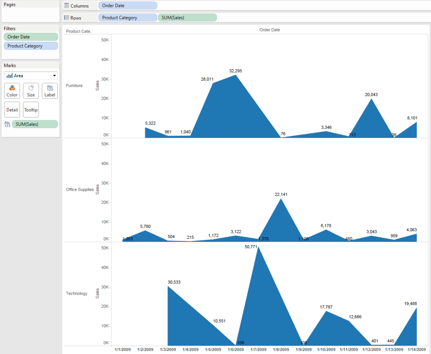The image size is (431, 354).
Task: Click the Area chart icon in mark type box
Action: [10, 76]
